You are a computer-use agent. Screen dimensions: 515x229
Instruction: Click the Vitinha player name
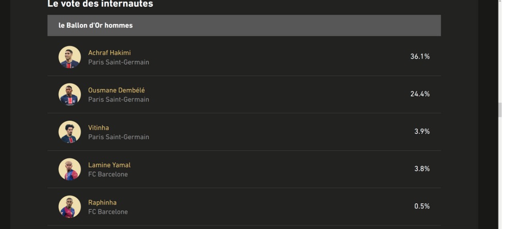(98, 128)
